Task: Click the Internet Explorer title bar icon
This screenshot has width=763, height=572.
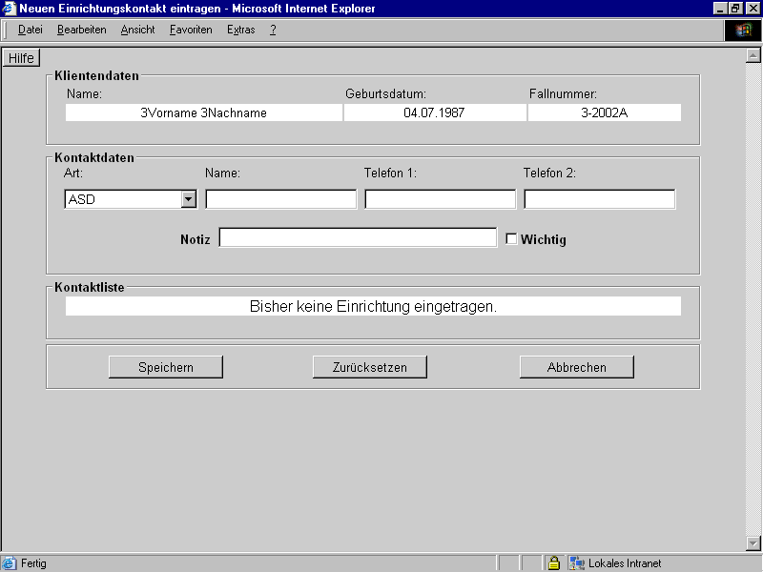Action: (10, 9)
